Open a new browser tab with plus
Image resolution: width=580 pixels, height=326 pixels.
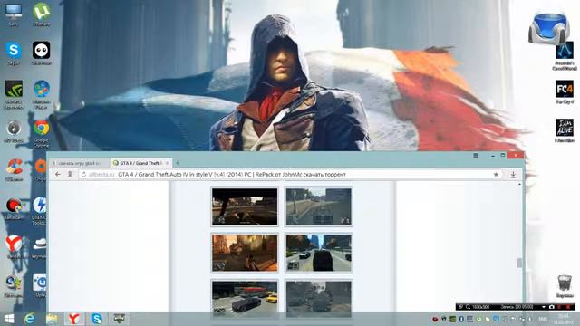coord(178,163)
